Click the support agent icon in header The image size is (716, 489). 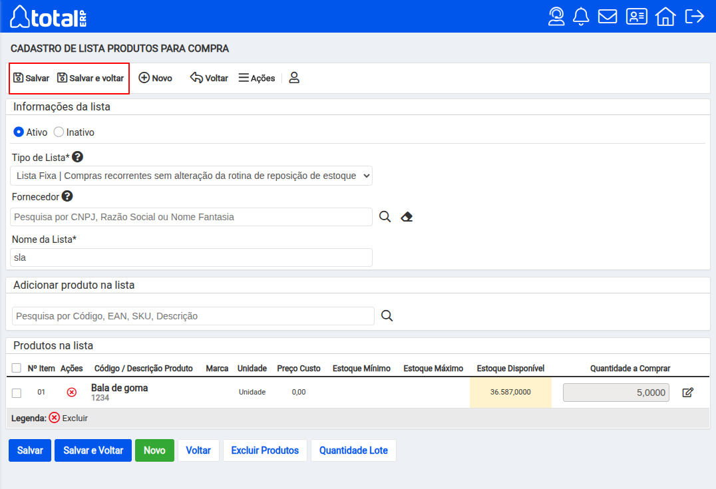coord(556,16)
